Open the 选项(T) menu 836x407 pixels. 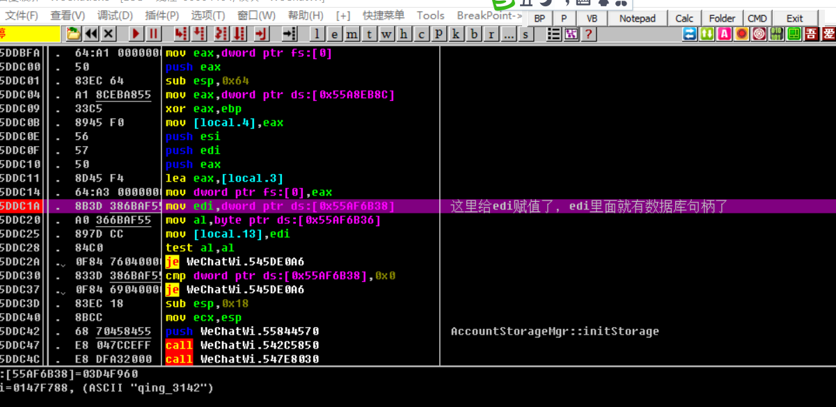click(208, 15)
